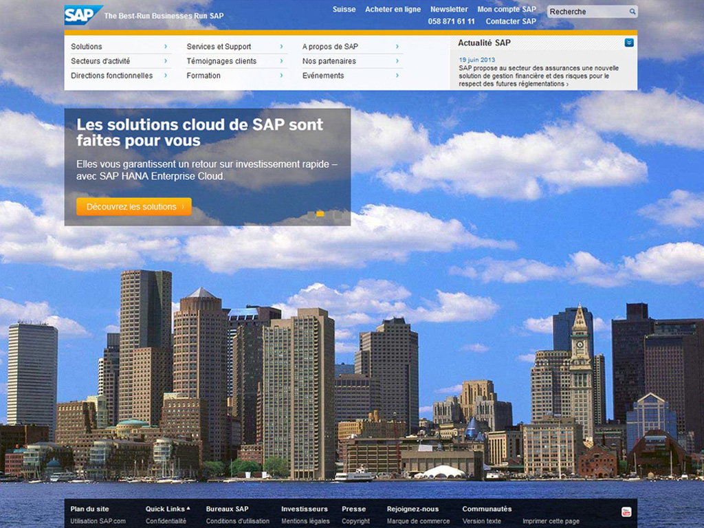704x528 pixels.
Task: Click the headline Les solutions cloud de SAP
Action: click(x=199, y=133)
